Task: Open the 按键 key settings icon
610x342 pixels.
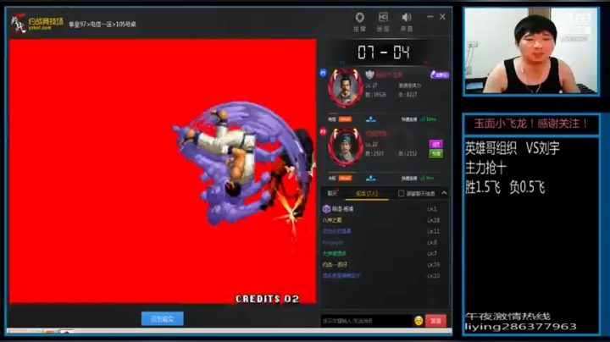Action: (359, 18)
